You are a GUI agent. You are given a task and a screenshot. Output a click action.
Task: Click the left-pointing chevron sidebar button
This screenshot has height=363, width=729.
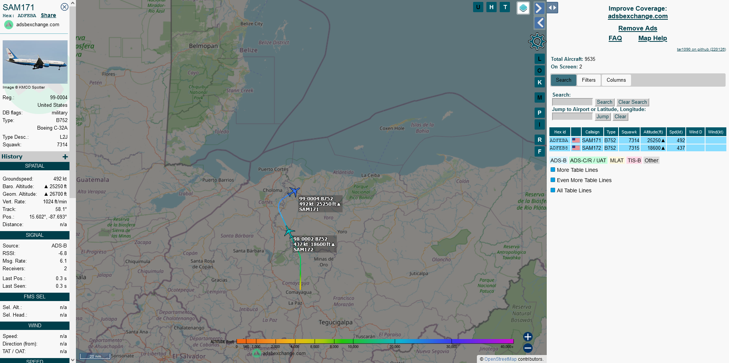540,23
